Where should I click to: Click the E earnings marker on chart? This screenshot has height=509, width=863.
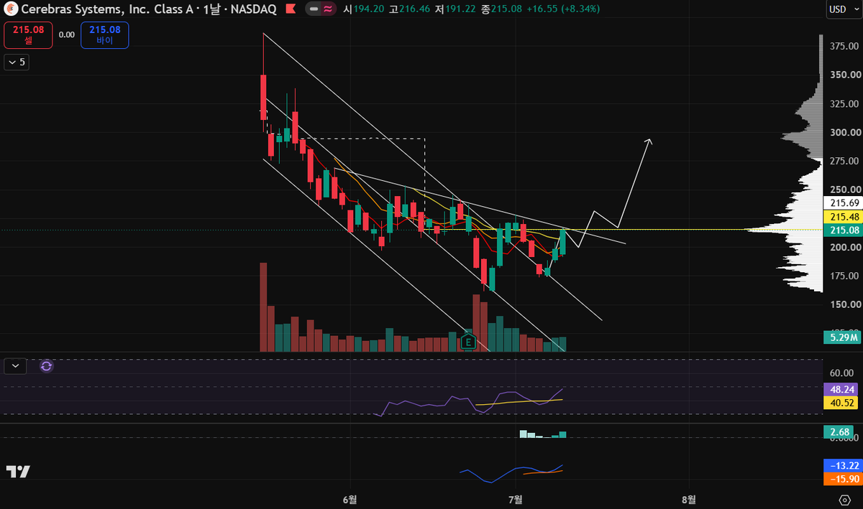(469, 342)
